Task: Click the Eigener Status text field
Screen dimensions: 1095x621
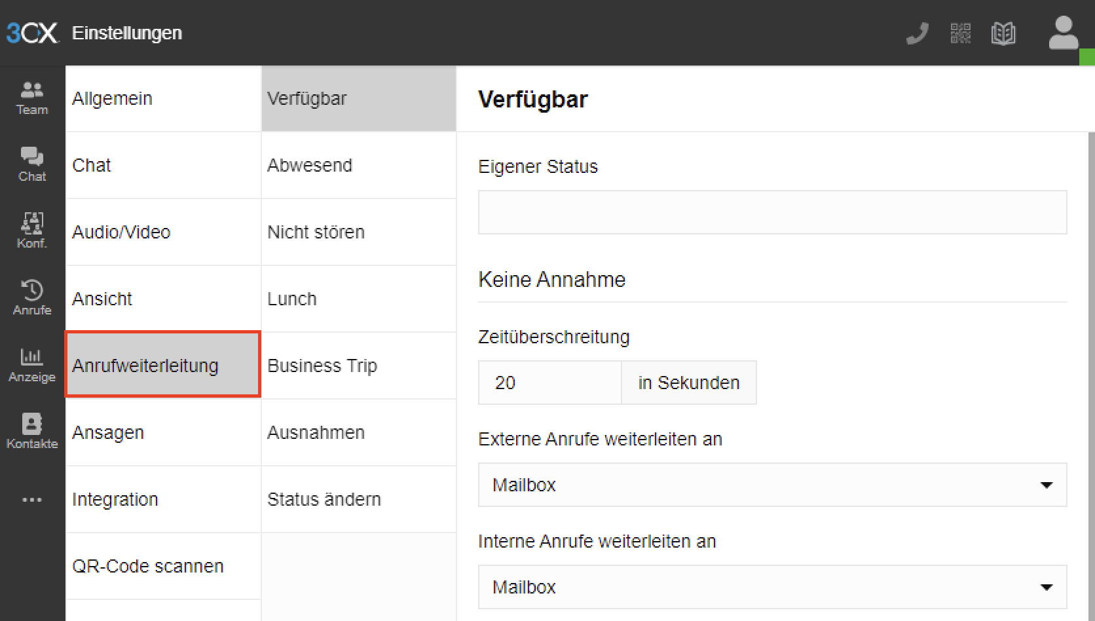Action: 772,212
